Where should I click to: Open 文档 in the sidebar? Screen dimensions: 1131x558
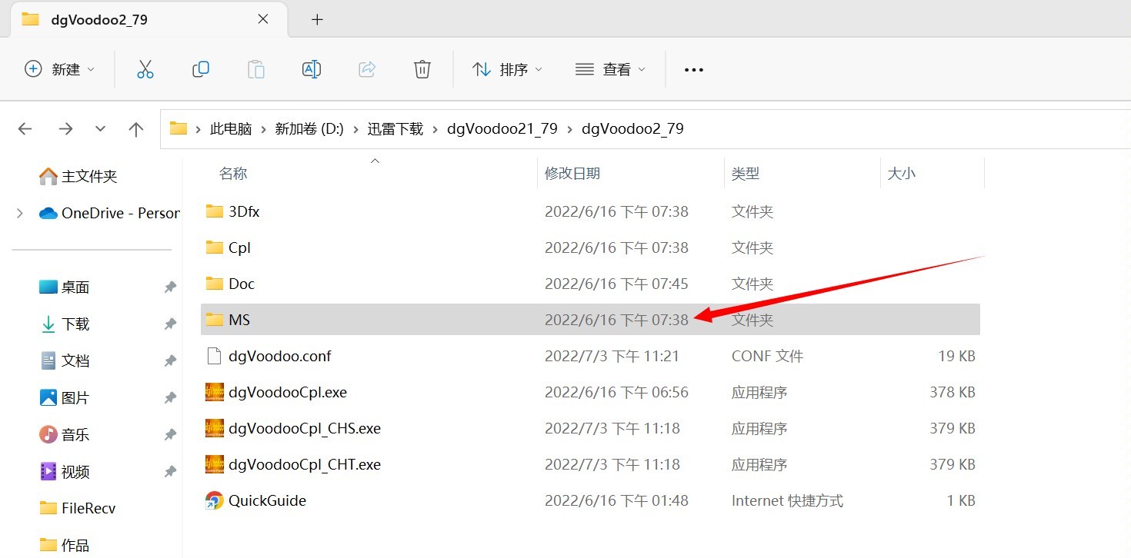[x=65, y=361]
